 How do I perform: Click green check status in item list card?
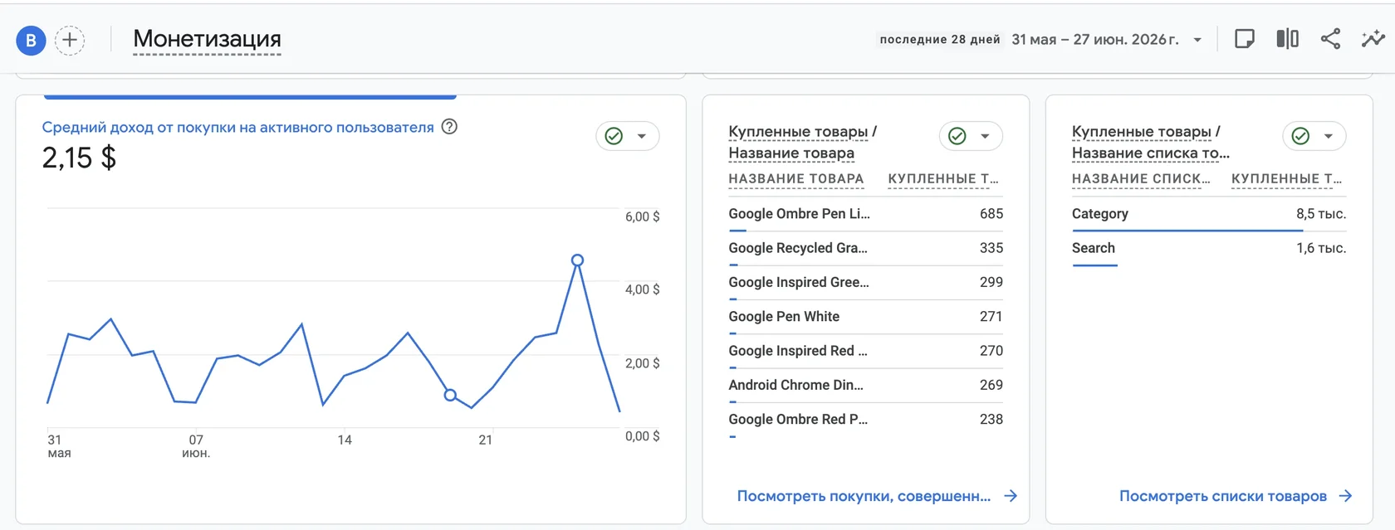click(x=1300, y=136)
